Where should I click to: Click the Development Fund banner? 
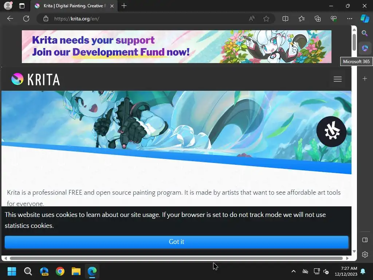click(177, 47)
